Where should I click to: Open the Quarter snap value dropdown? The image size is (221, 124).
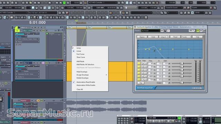pyautogui.click(x=200, y=8)
